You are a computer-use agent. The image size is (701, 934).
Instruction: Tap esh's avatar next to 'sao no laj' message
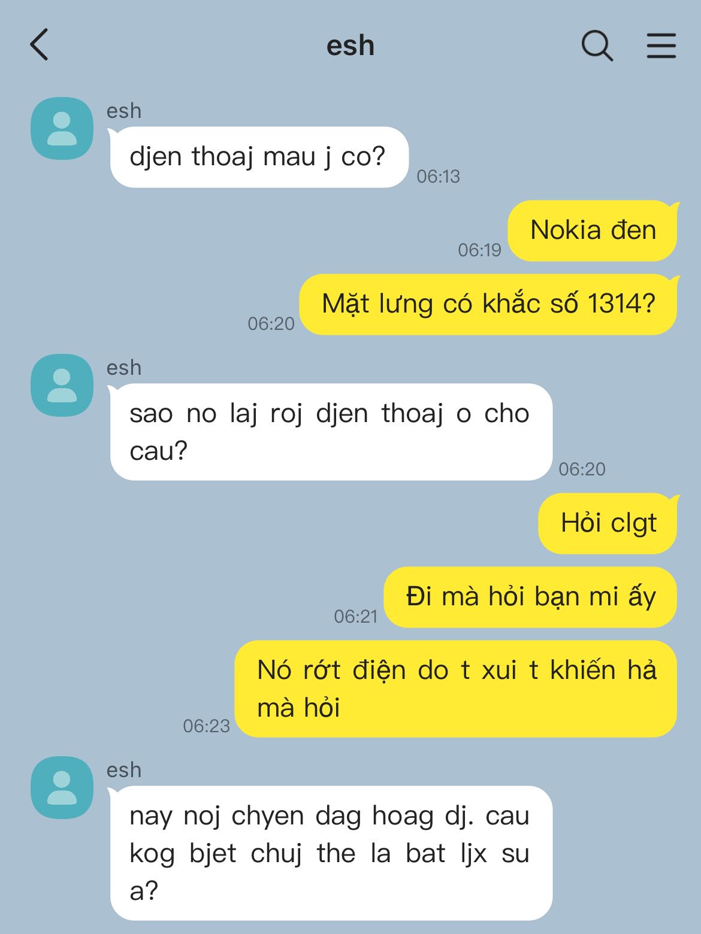click(x=62, y=385)
